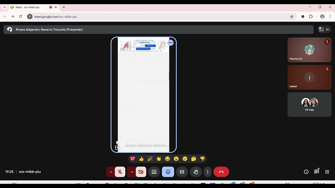Turn on captions

coord(182,172)
